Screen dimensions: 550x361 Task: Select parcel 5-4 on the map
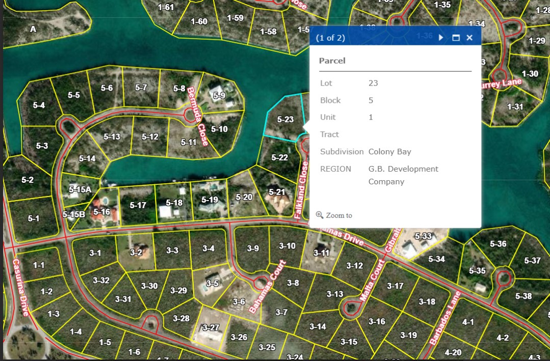[x=39, y=105]
